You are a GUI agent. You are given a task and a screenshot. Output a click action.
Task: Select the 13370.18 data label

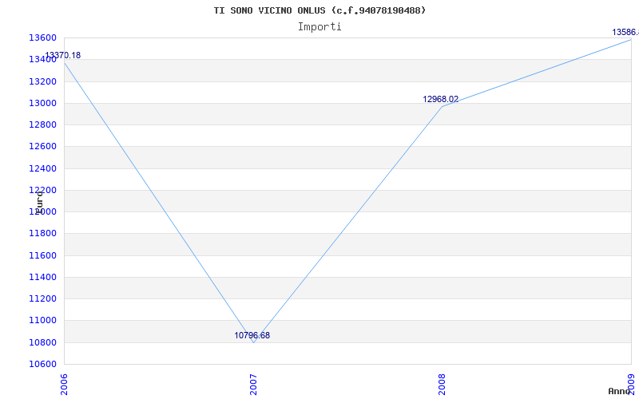pyautogui.click(x=63, y=55)
